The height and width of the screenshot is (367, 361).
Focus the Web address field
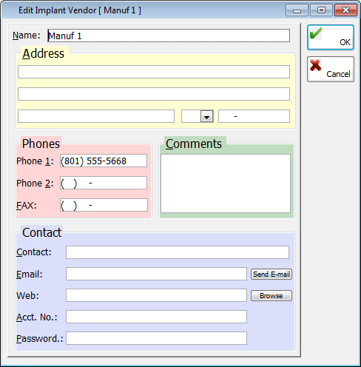pos(156,295)
